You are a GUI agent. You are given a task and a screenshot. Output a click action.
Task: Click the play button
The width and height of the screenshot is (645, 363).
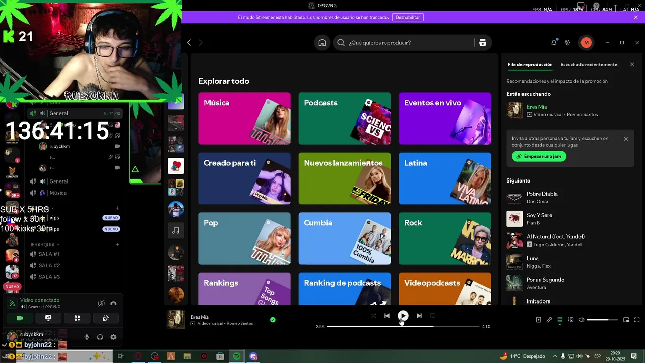click(x=403, y=316)
